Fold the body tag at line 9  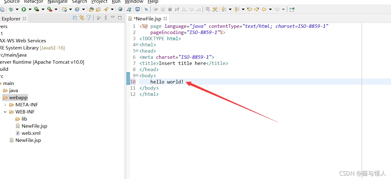[x=137, y=75]
